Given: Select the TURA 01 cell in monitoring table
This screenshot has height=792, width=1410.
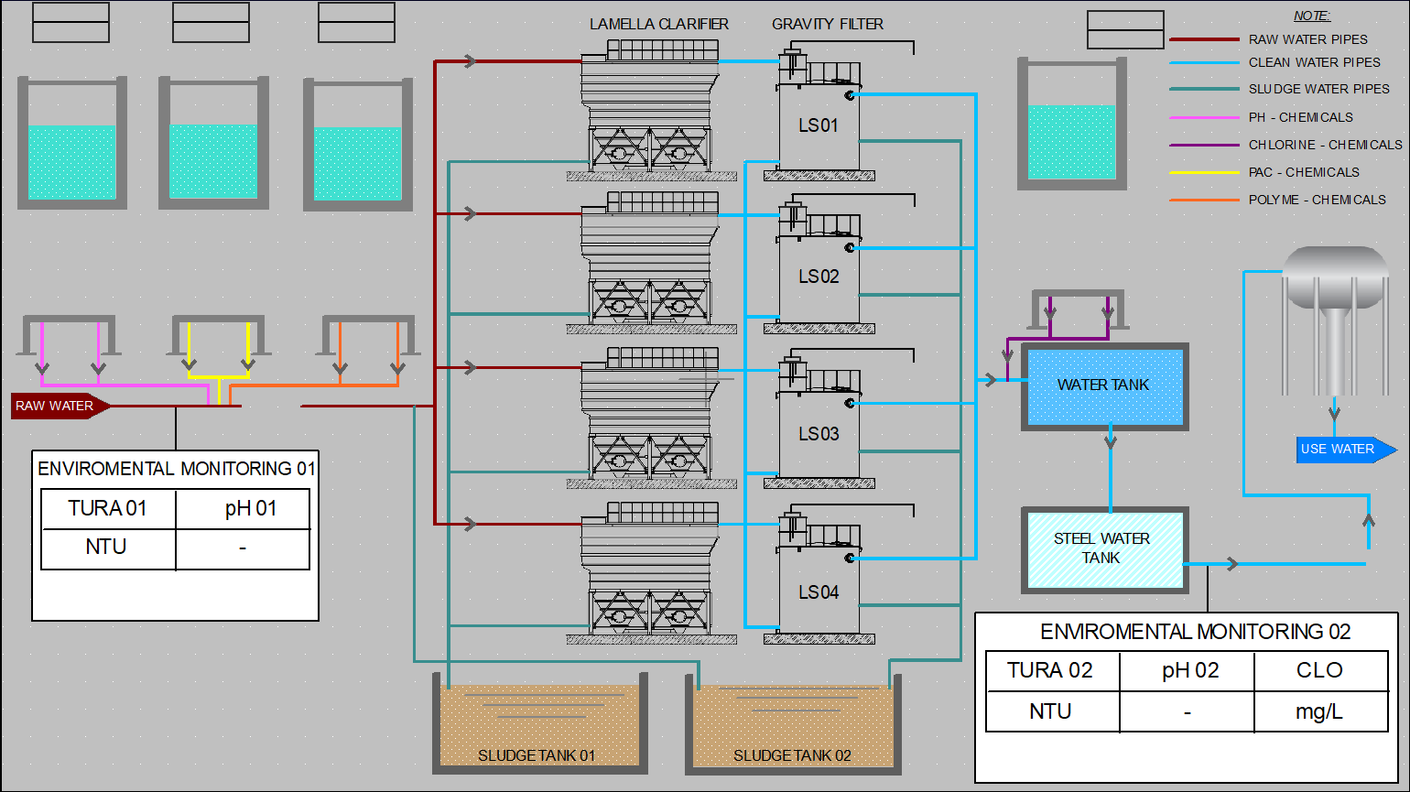Looking at the screenshot, I should (x=108, y=508).
